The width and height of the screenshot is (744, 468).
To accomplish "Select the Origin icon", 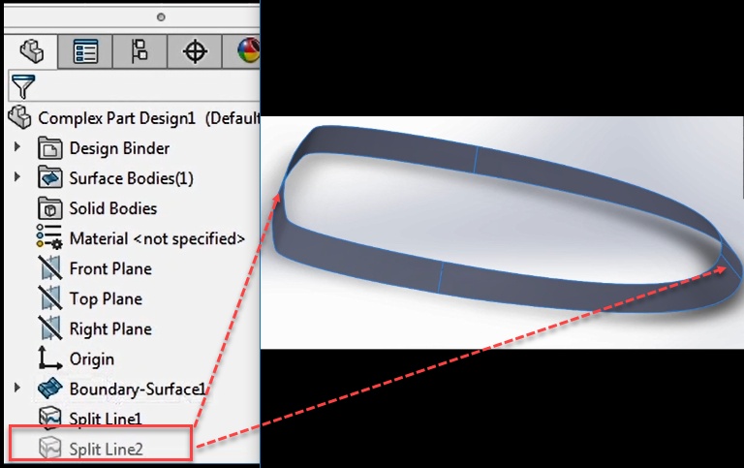I will tap(49, 359).
